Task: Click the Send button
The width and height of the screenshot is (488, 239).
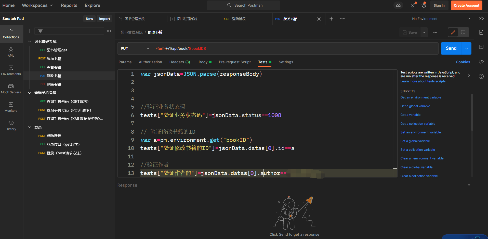Action: coord(451,48)
